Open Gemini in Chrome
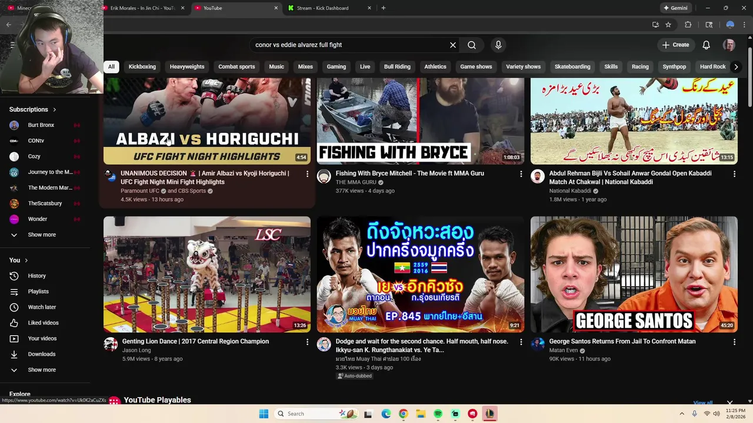Viewport: 753px width, 423px height. [675, 8]
